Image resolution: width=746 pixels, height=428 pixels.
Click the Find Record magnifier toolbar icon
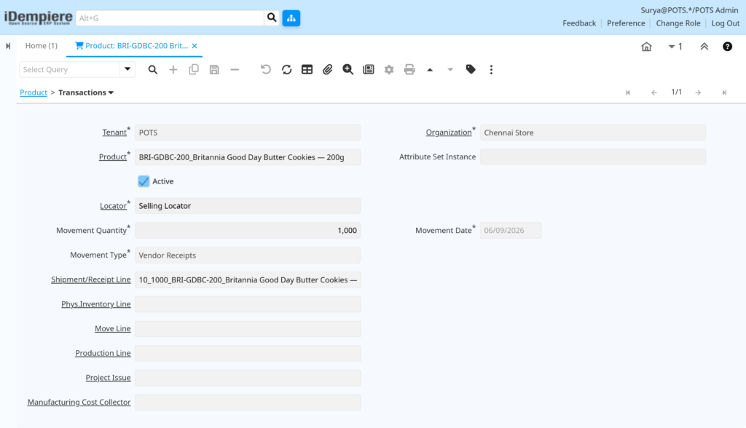153,69
